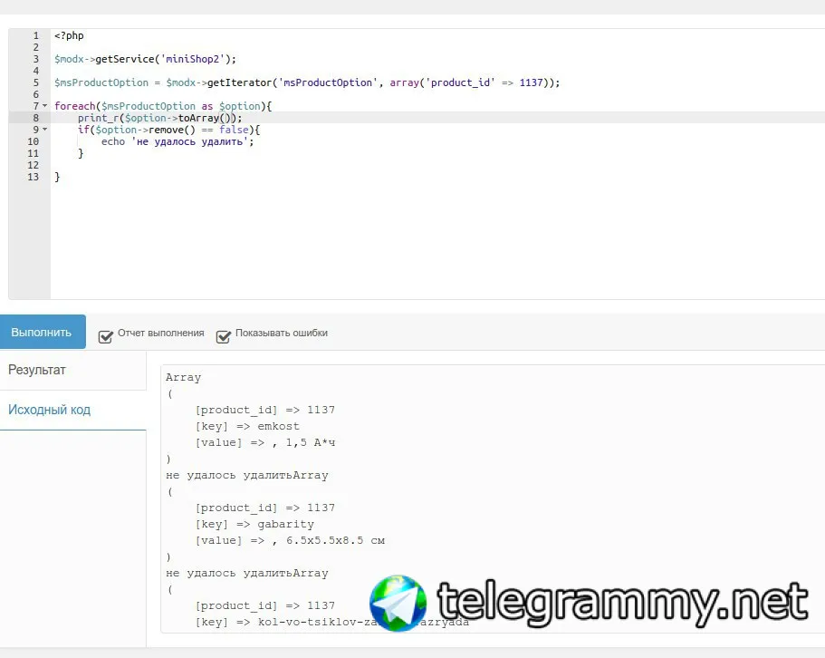The height and width of the screenshot is (658, 825).
Task: Collapse the foreach block fold arrow on line 7
Action: (45, 106)
